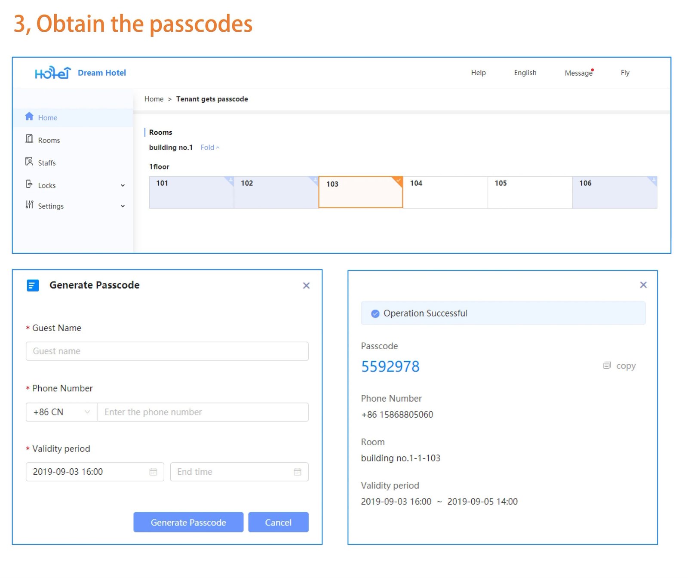The image size is (688, 578).
Task: Expand the Locks submenu chevron
Action: click(123, 186)
